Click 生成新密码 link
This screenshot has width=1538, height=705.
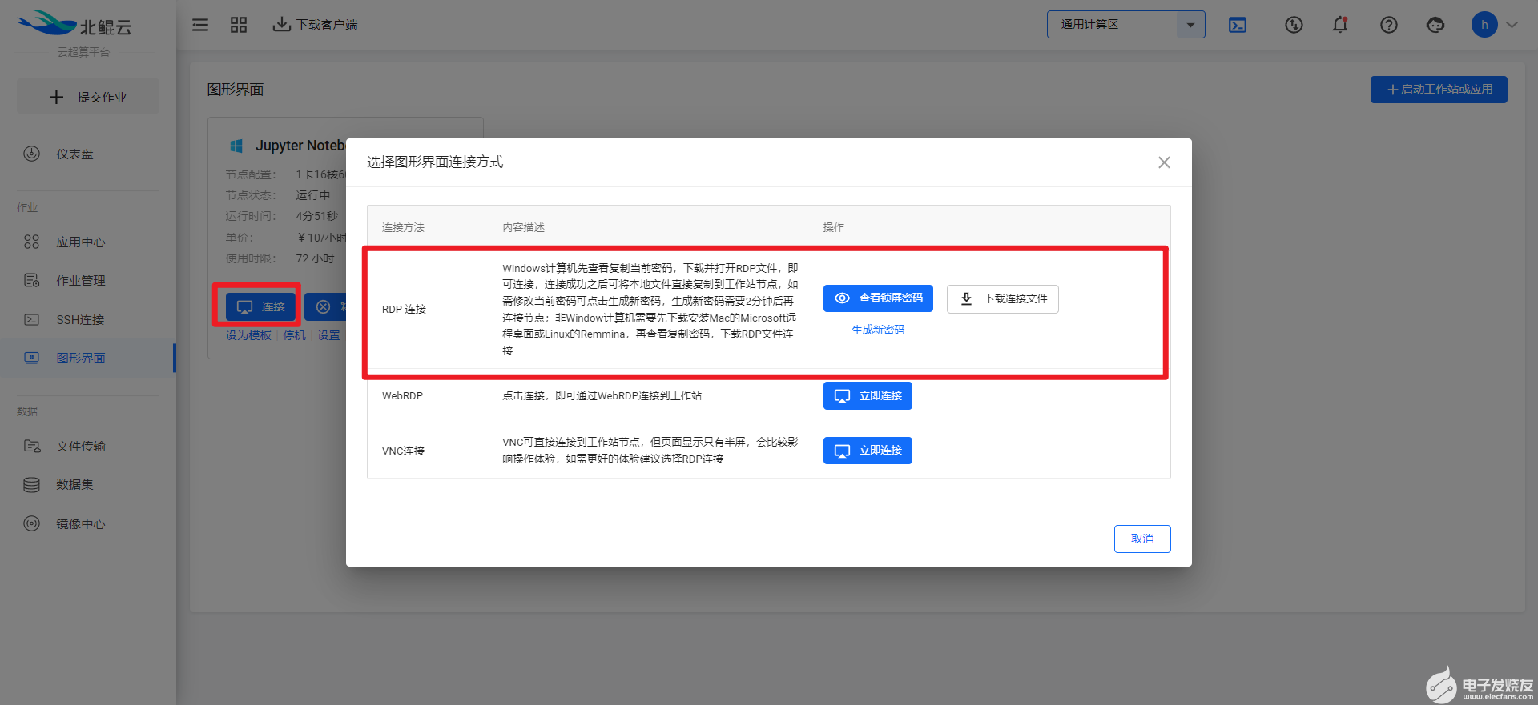(x=878, y=330)
